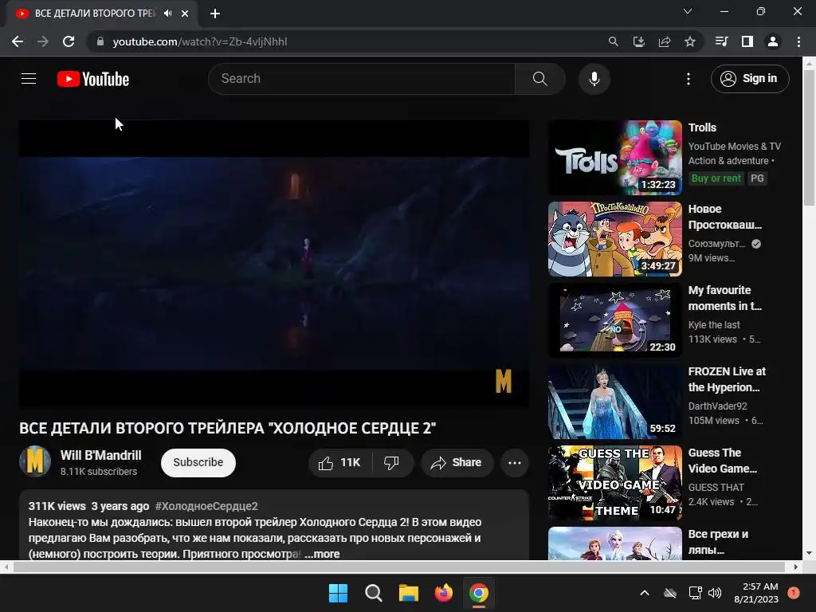Click the vertical page scrollbar
The width and height of the screenshot is (816, 612).
coord(810,137)
